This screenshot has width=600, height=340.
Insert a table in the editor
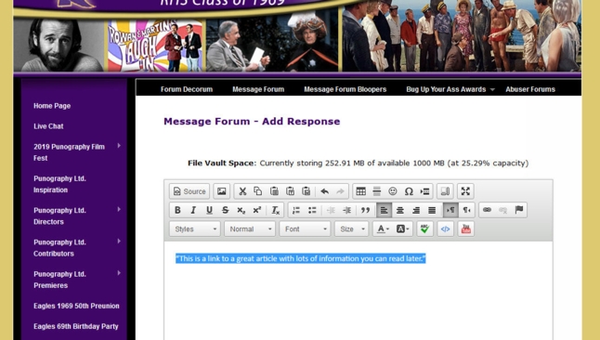click(x=360, y=191)
